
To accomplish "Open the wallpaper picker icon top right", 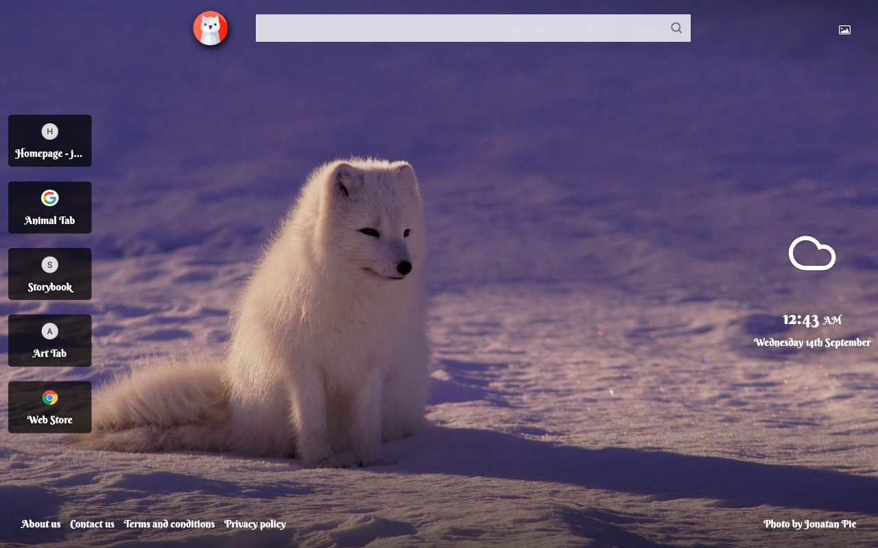I will coord(844,29).
